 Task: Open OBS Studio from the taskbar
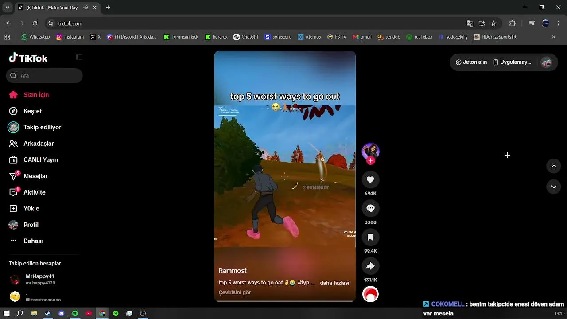tap(143, 314)
